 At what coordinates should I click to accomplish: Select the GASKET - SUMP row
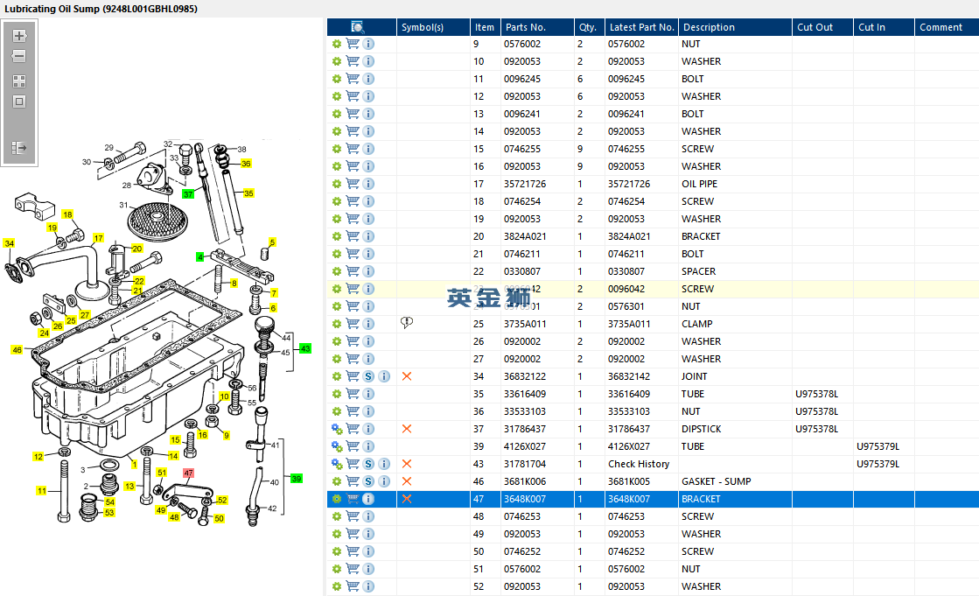click(715, 481)
